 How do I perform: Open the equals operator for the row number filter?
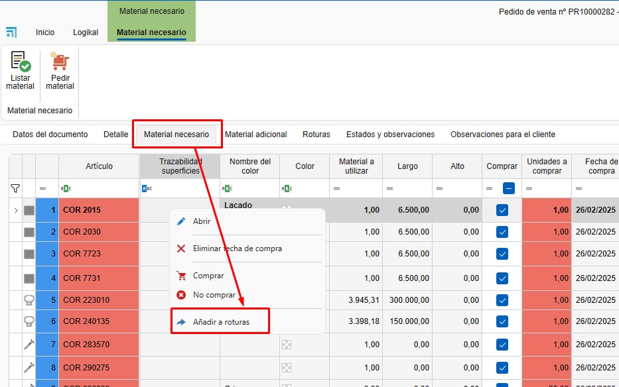click(x=42, y=189)
